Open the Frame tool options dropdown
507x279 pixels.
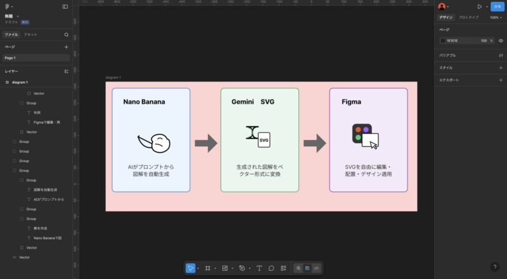[x=215, y=268]
